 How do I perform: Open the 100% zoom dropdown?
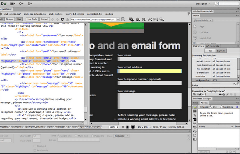[114, 127]
